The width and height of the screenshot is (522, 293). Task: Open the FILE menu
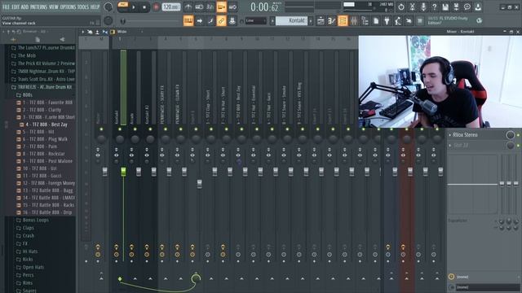(6, 7)
